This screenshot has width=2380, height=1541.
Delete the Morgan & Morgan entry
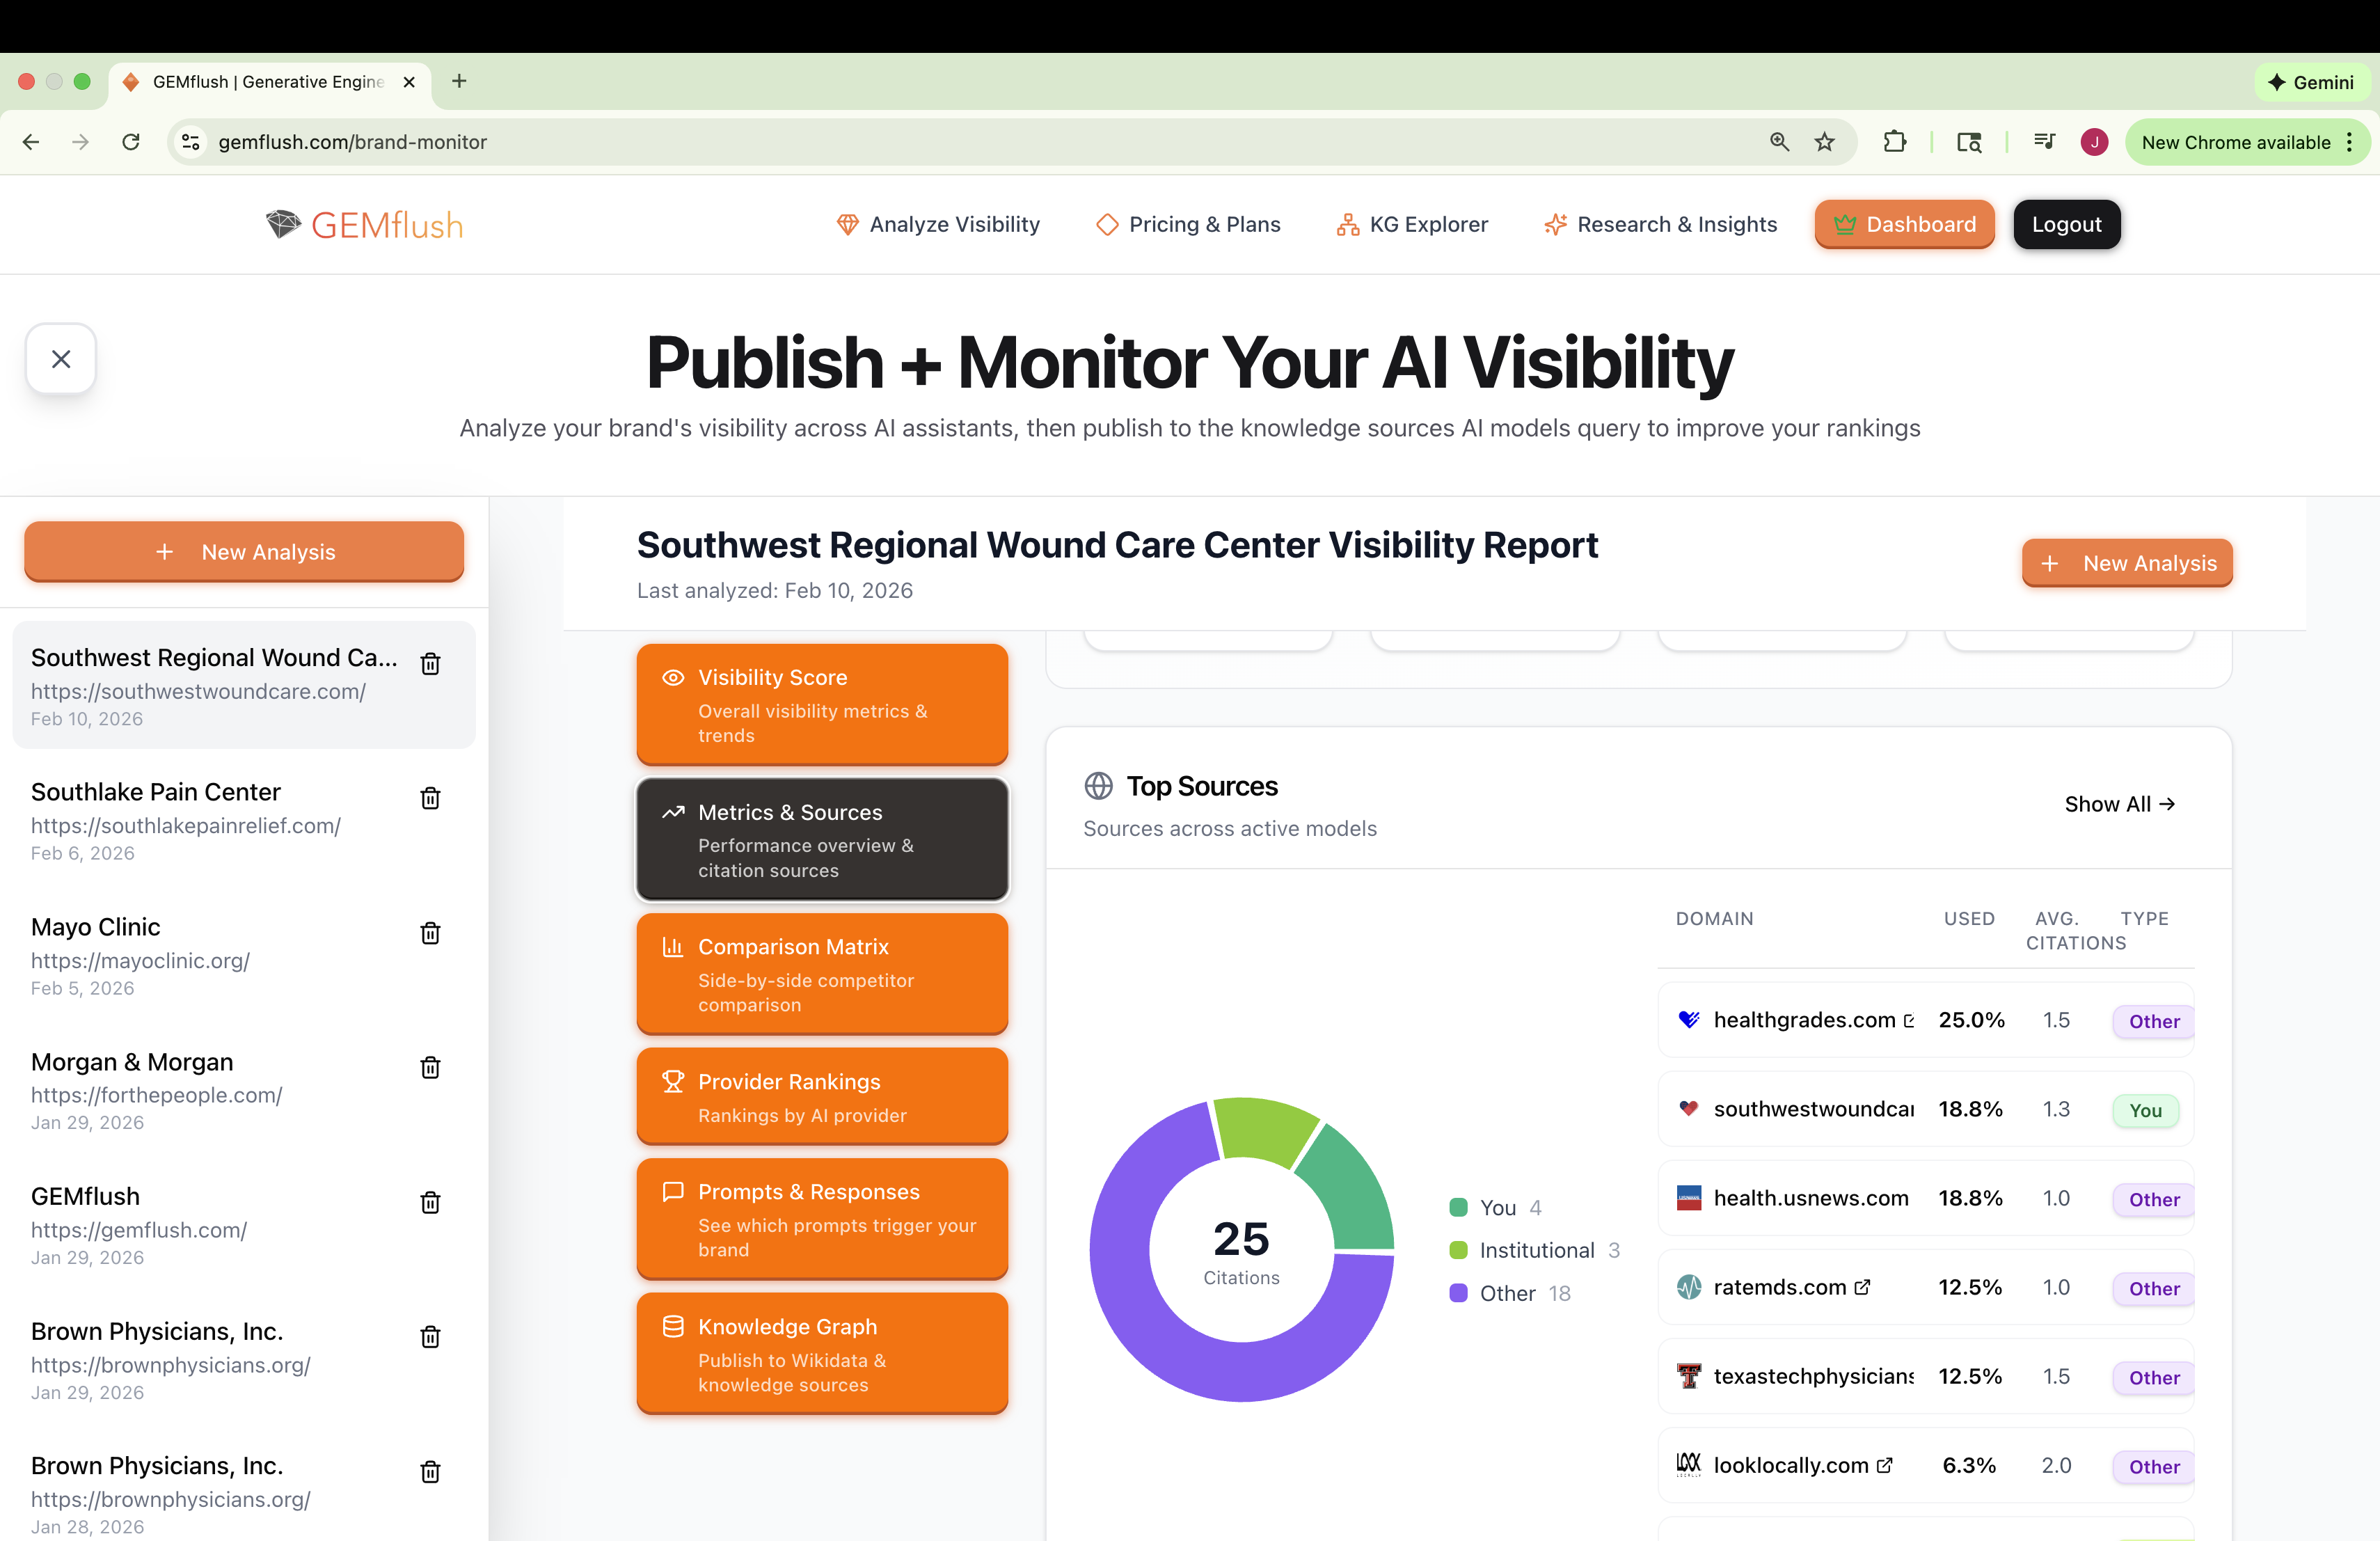coord(430,1067)
